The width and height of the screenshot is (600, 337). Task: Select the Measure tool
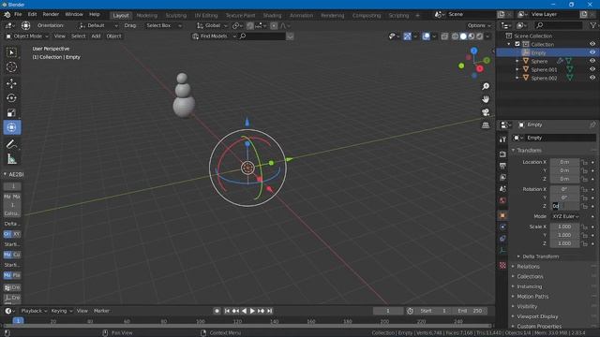[11, 159]
